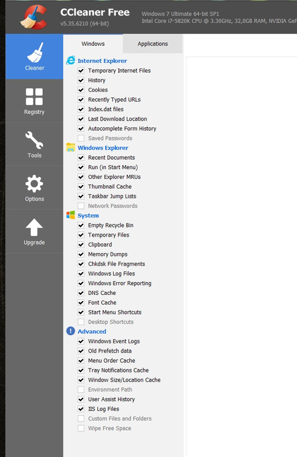Click the Internet Explorer section heading

pyautogui.click(x=102, y=61)
